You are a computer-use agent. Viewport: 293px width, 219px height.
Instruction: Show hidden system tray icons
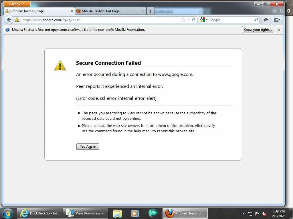(x=243, y=214)
